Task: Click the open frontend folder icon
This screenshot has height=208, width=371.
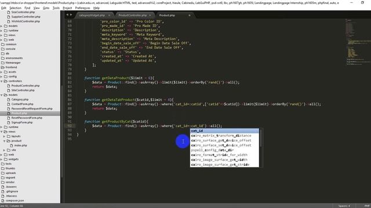Action: pos(3,67)
